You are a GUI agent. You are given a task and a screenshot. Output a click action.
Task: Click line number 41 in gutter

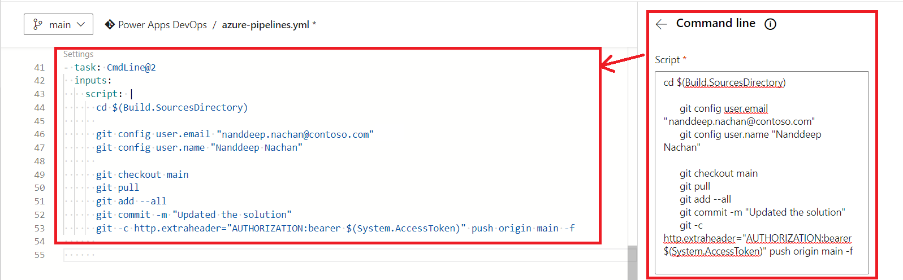coord(39,67)
